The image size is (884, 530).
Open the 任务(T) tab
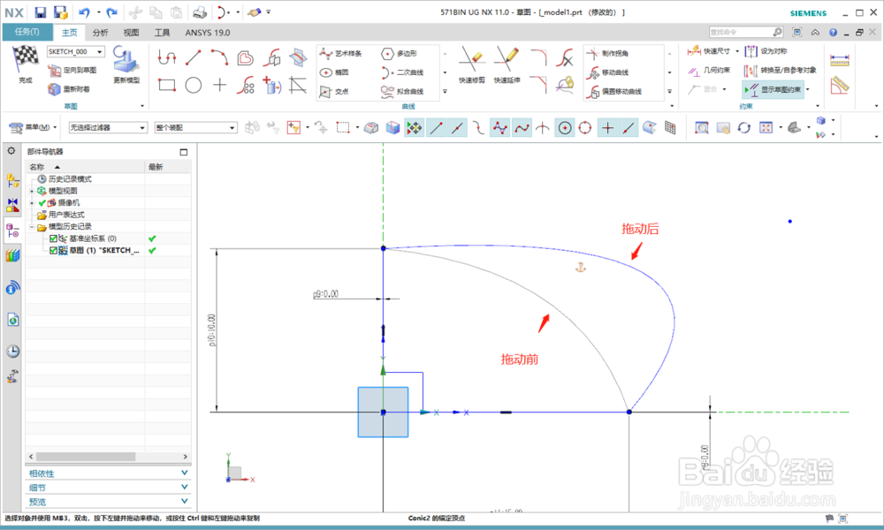[27, 32]
